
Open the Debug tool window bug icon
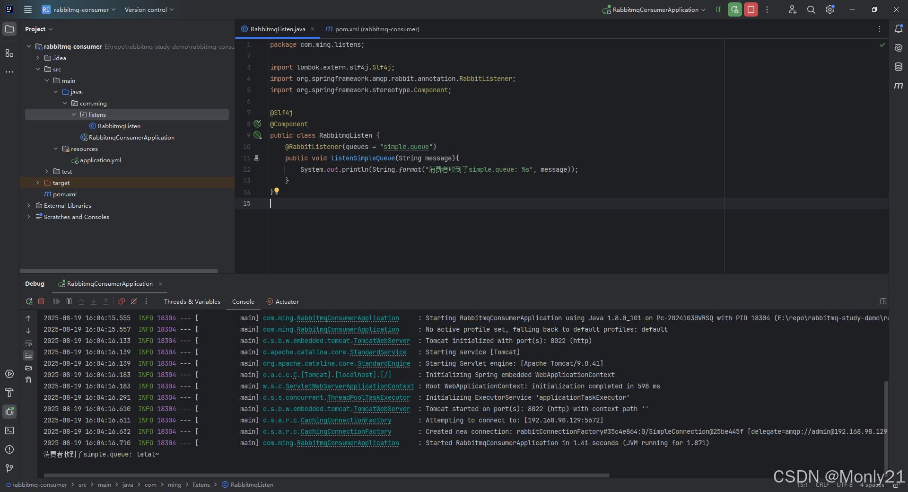click(9, 412)
